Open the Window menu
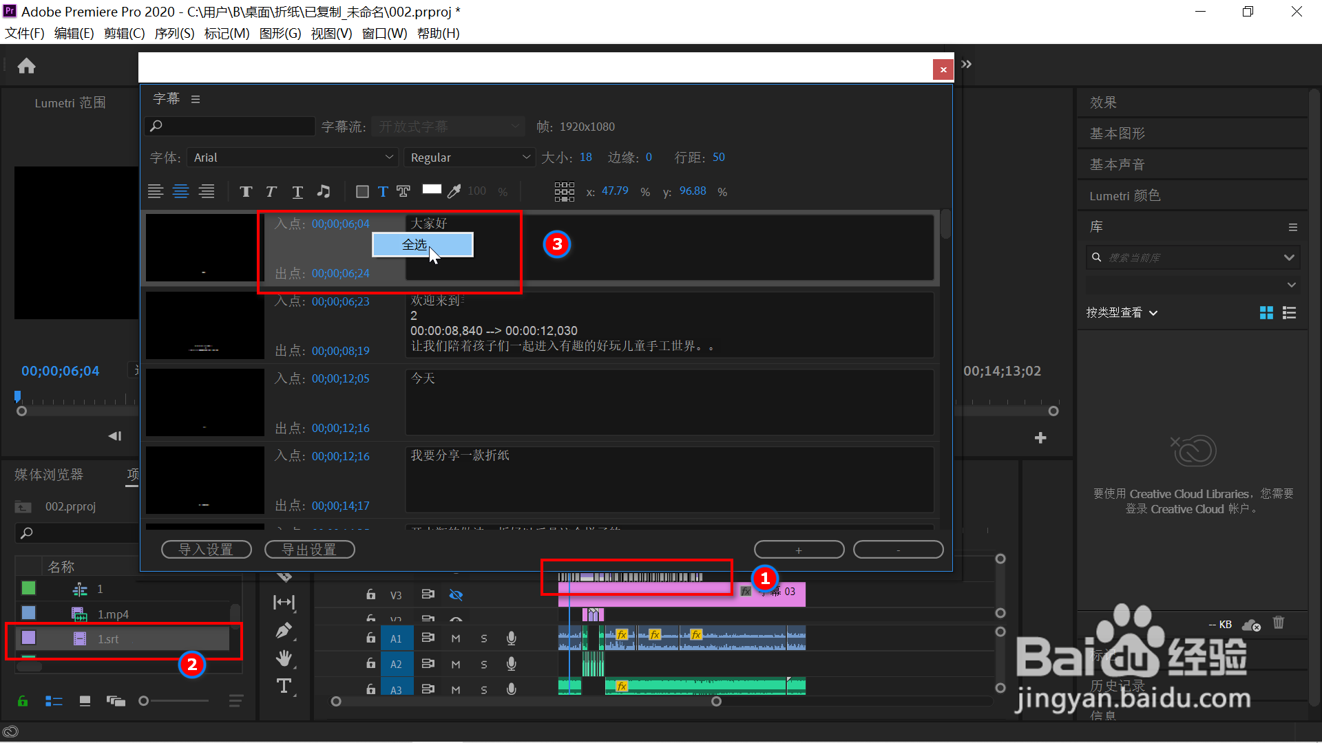Viewport: 1322px width, 743px height. [384, 33]
